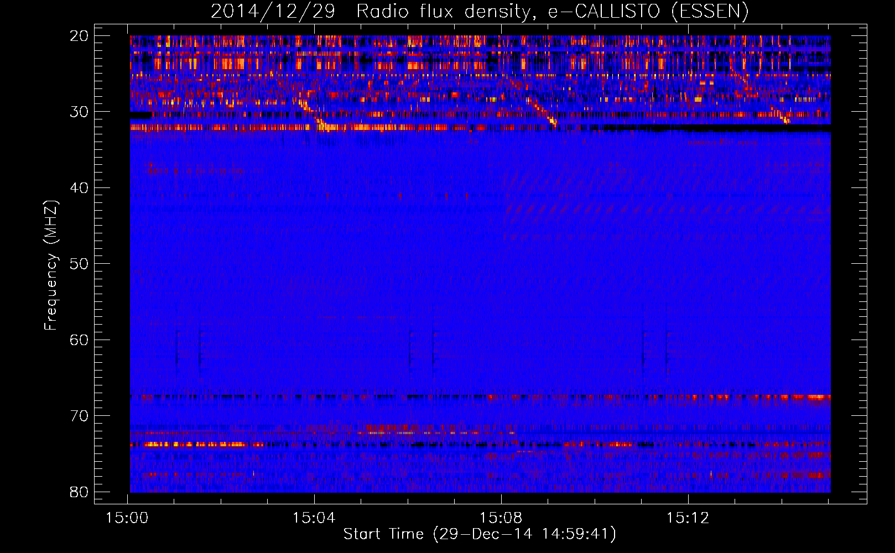
Task: Click the y-axis tick label '70'
Action: point(79,416)
